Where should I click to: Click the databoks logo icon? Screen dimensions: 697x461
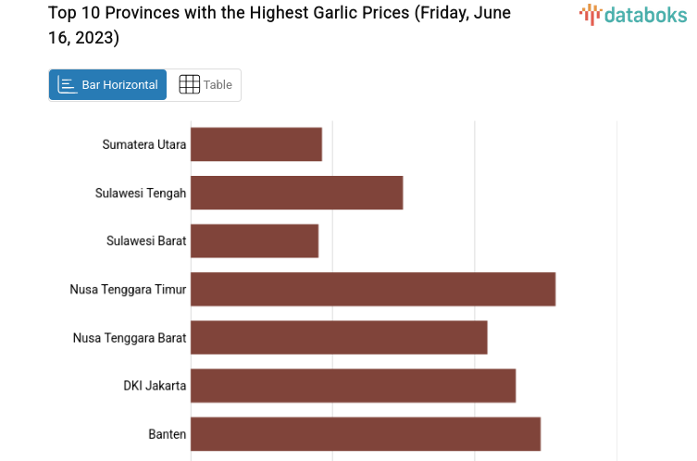point(591,14)
